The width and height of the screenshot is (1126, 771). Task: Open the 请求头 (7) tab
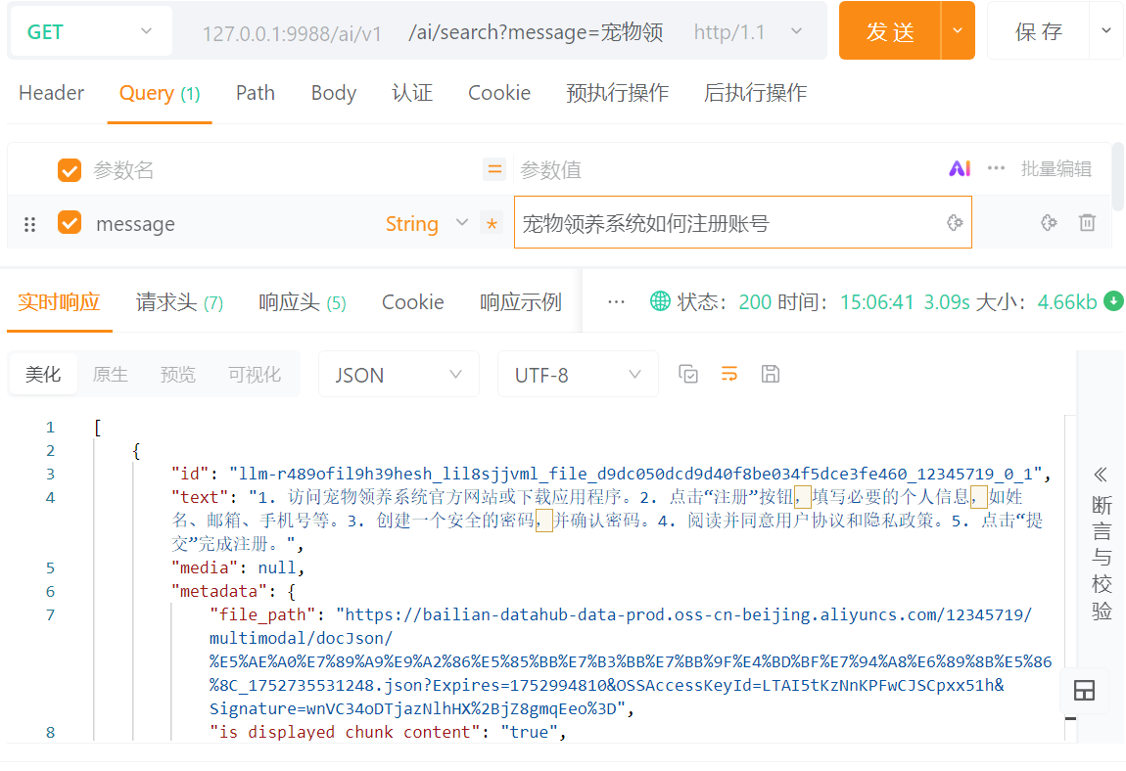coord(179,302)
